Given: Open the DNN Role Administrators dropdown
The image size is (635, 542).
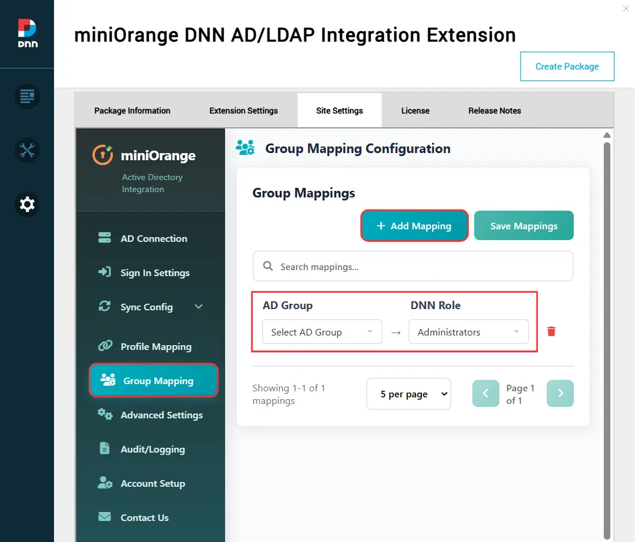Looking at the screenshot, I should point(469,332).
